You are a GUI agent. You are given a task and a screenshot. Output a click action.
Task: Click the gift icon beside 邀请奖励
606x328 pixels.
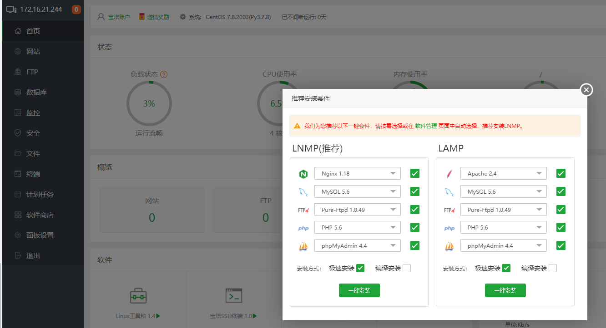click(x=142, y=17)
